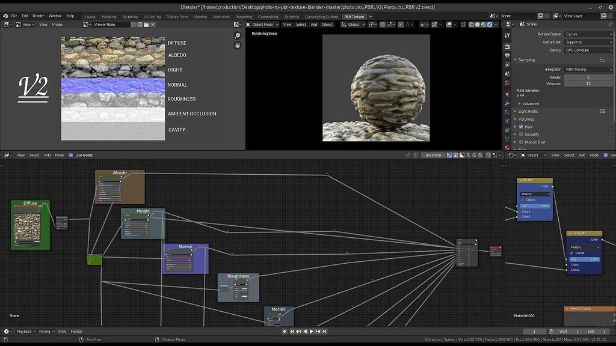Image resolution: width=616 pixels, height=346 pixels.
Task: Adjust the Fac slider in Cavity Mix node
Action: (x=585, y=259)
